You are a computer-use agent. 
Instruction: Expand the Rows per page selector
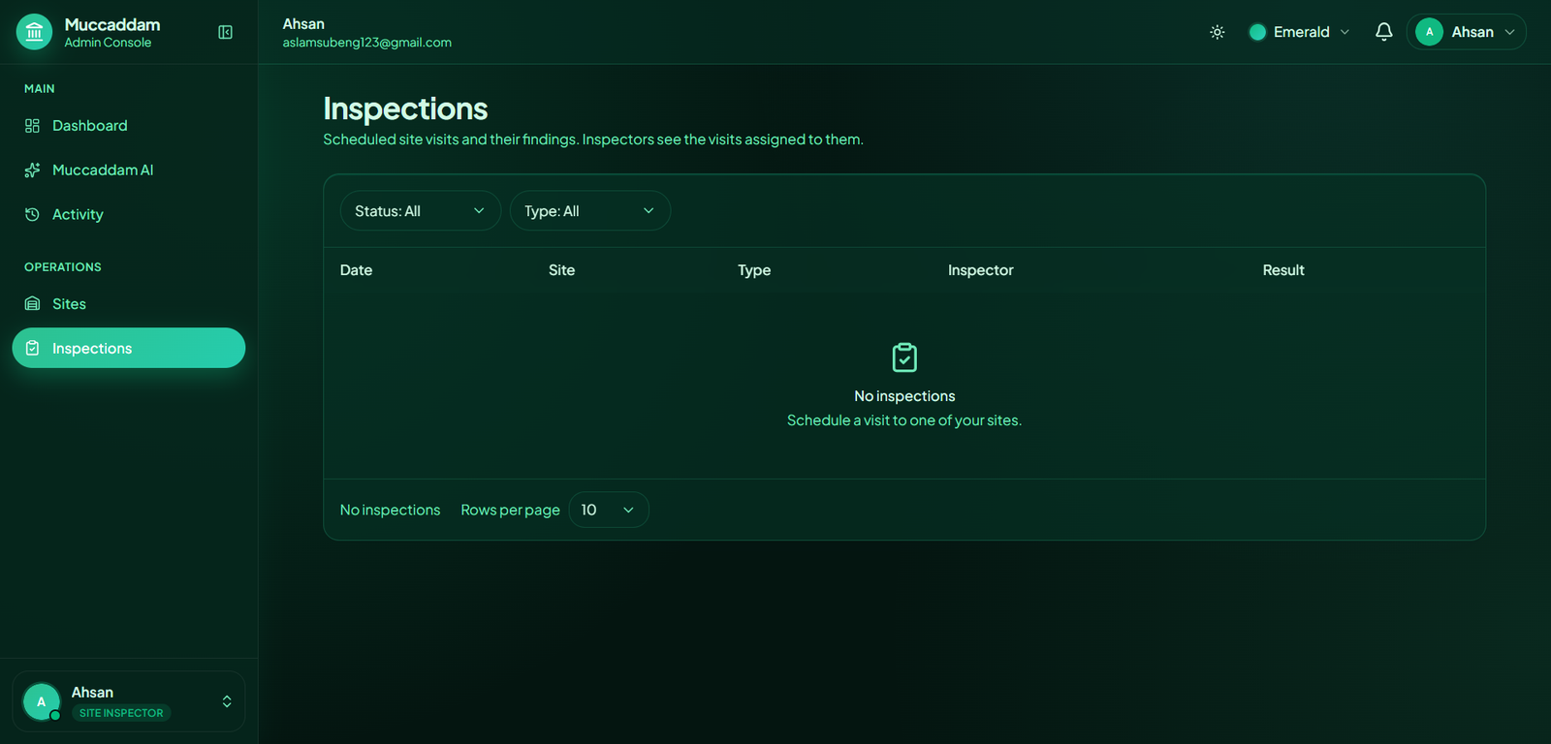point(609,510)
